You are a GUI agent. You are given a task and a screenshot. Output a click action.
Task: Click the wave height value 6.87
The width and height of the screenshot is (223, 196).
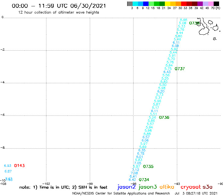tap(8, 171)
